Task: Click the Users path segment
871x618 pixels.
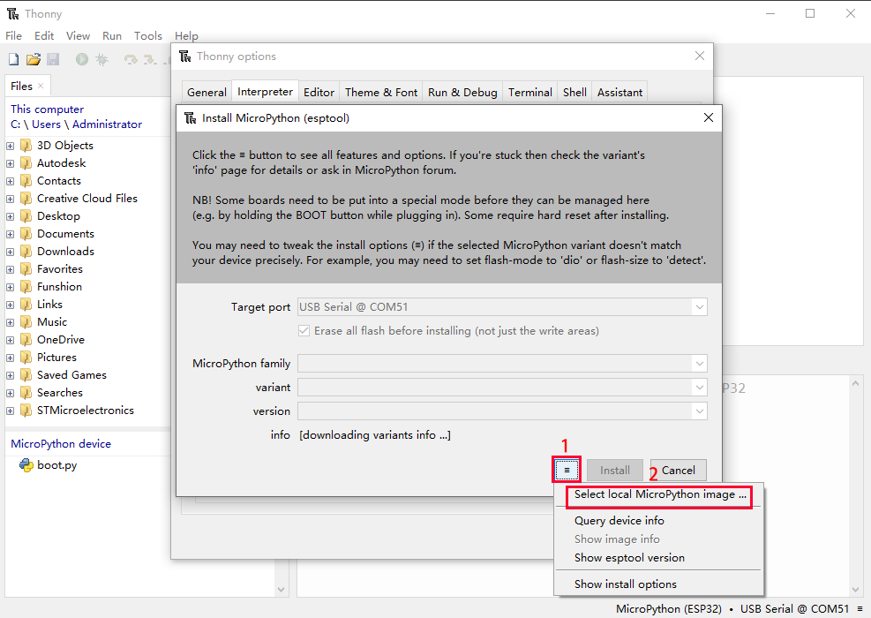Action: pos(46,124)
